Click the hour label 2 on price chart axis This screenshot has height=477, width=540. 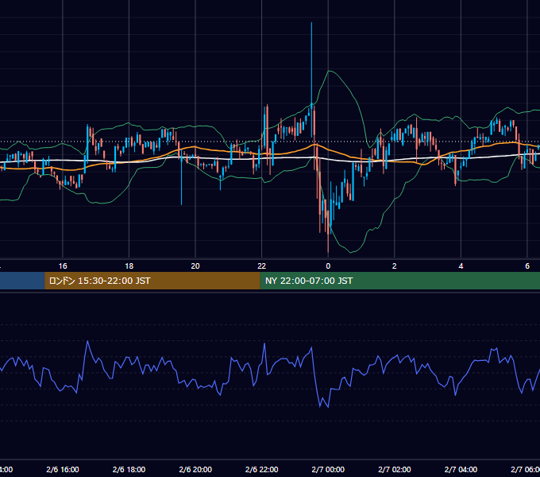[395, 266]
